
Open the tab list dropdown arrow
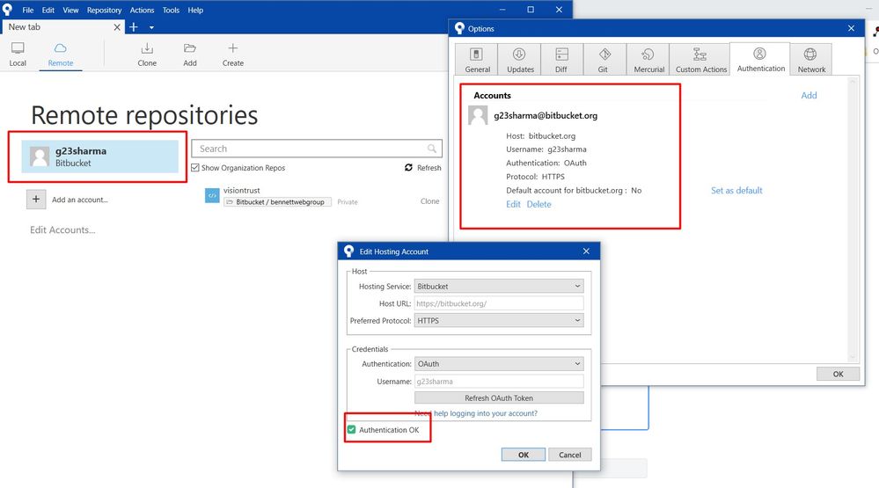coord(151,27)
